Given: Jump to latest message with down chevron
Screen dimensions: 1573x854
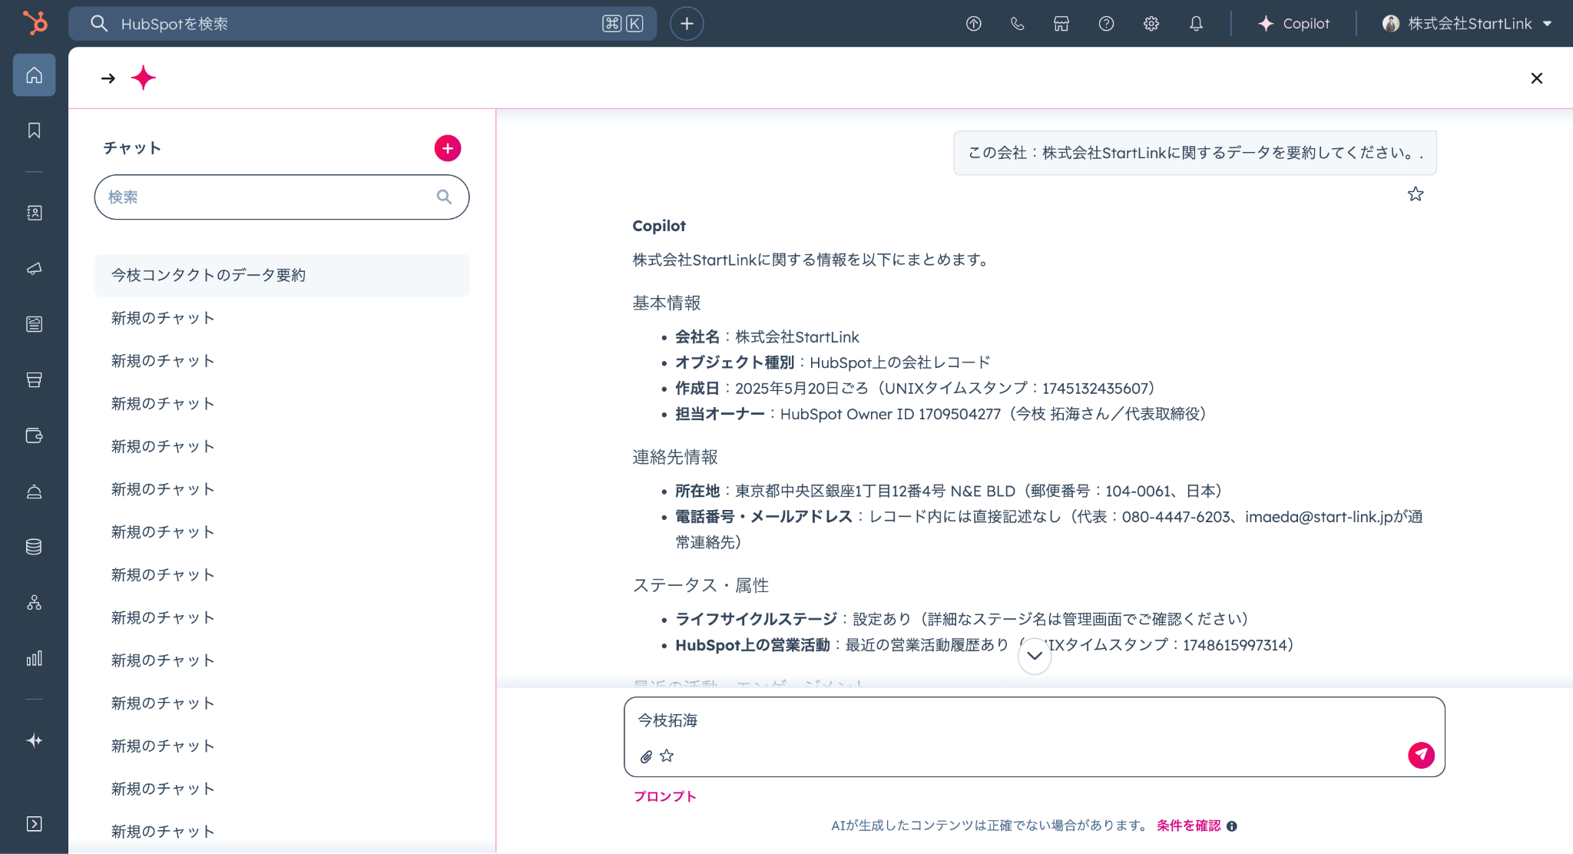Looking at the screenshot, I should click(x=1035, y=656).
